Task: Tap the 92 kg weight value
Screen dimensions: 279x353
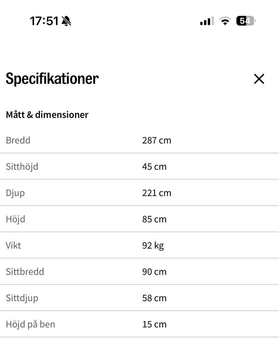Action: (x=153, y=246)
